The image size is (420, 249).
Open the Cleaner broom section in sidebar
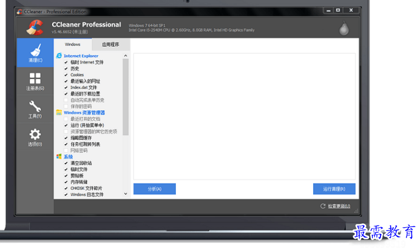point(35,53)
